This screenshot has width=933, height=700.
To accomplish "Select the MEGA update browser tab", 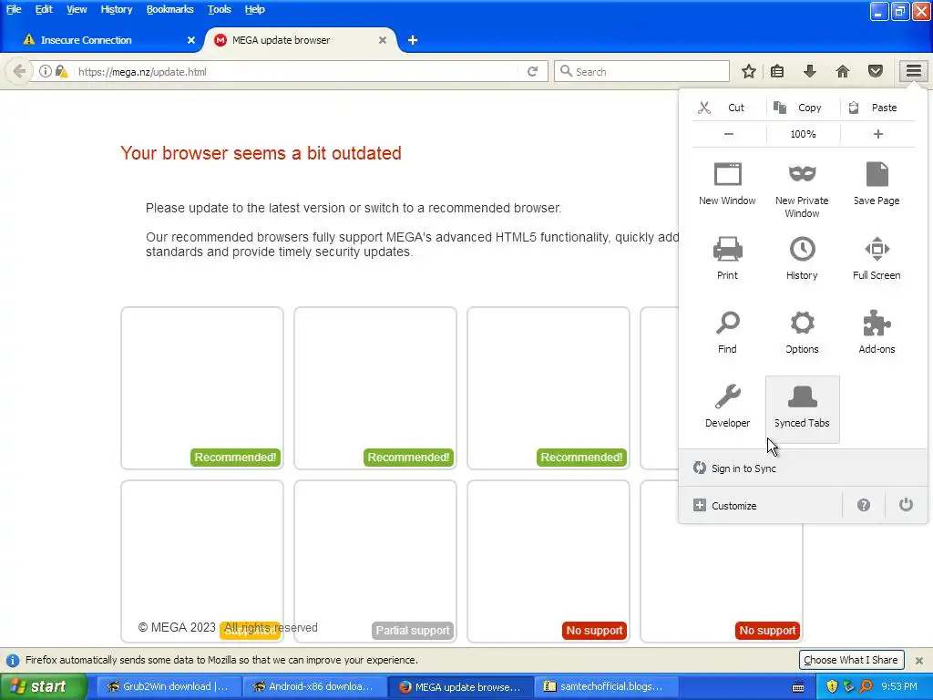I will pos(298,40).
